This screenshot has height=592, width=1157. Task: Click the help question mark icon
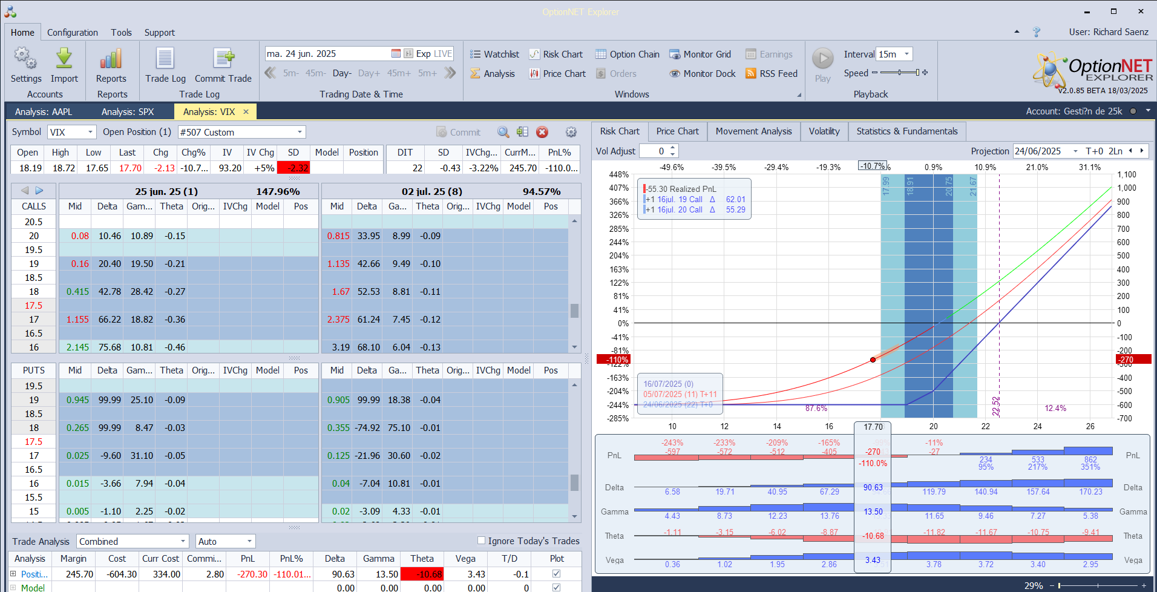pos(1037,32)
